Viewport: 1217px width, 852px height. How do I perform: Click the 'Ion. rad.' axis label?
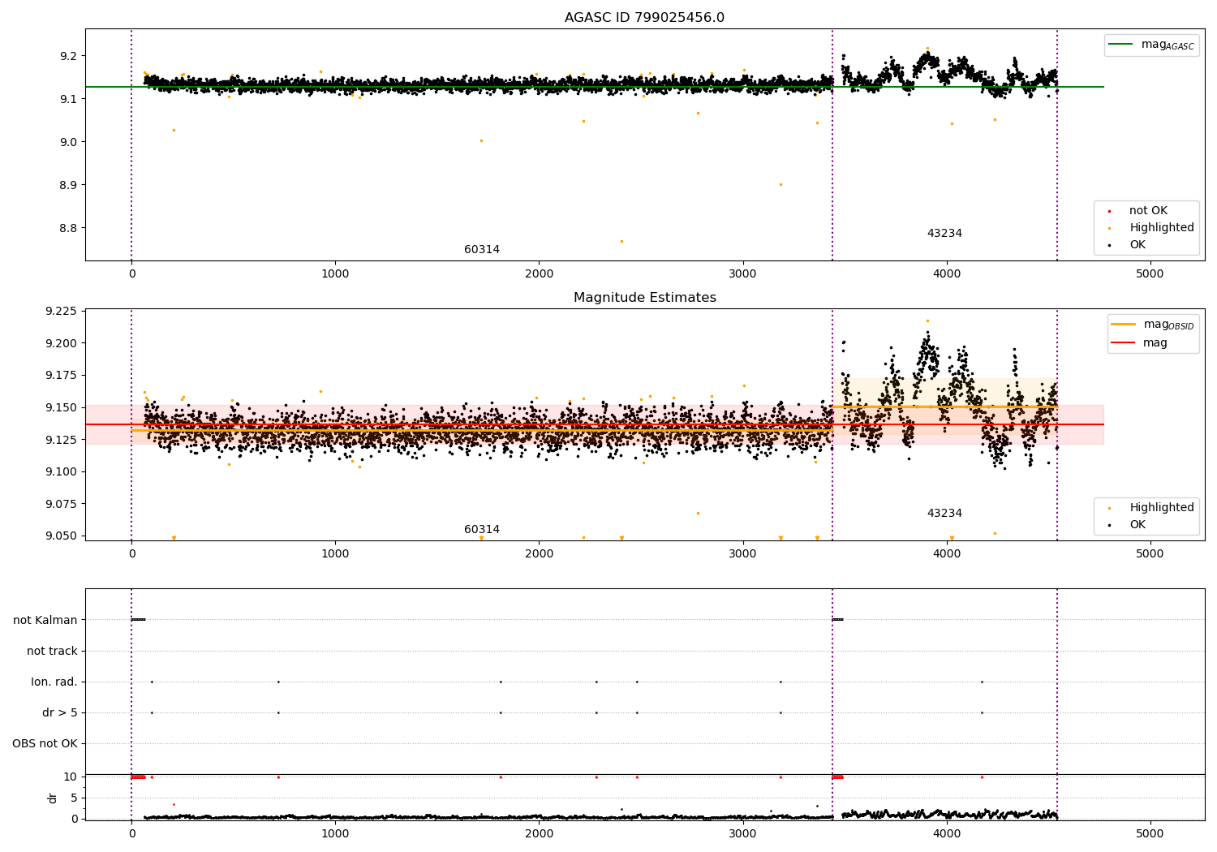tap(54, 682)
